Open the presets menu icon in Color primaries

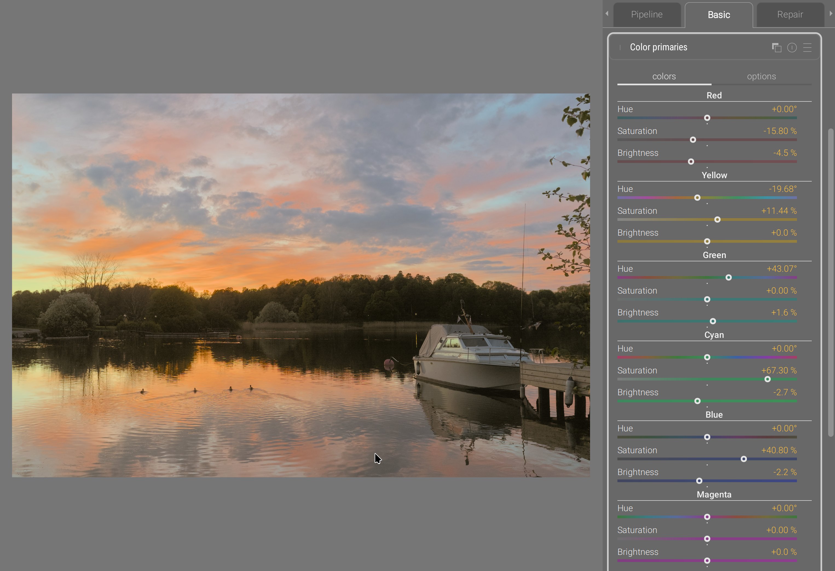[807, 47]
